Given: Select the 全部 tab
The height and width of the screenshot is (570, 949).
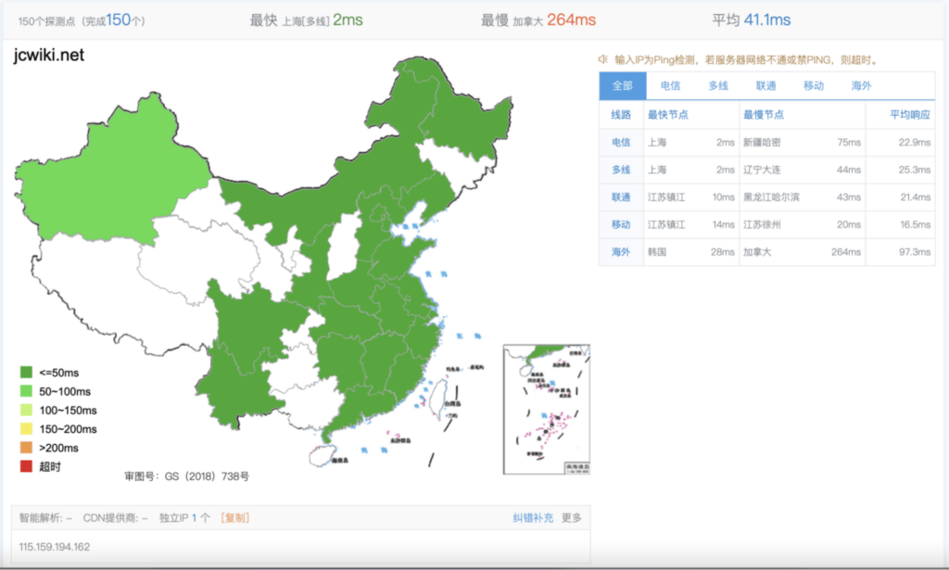Looking at the screenshot, I should [x=623, y=86].
